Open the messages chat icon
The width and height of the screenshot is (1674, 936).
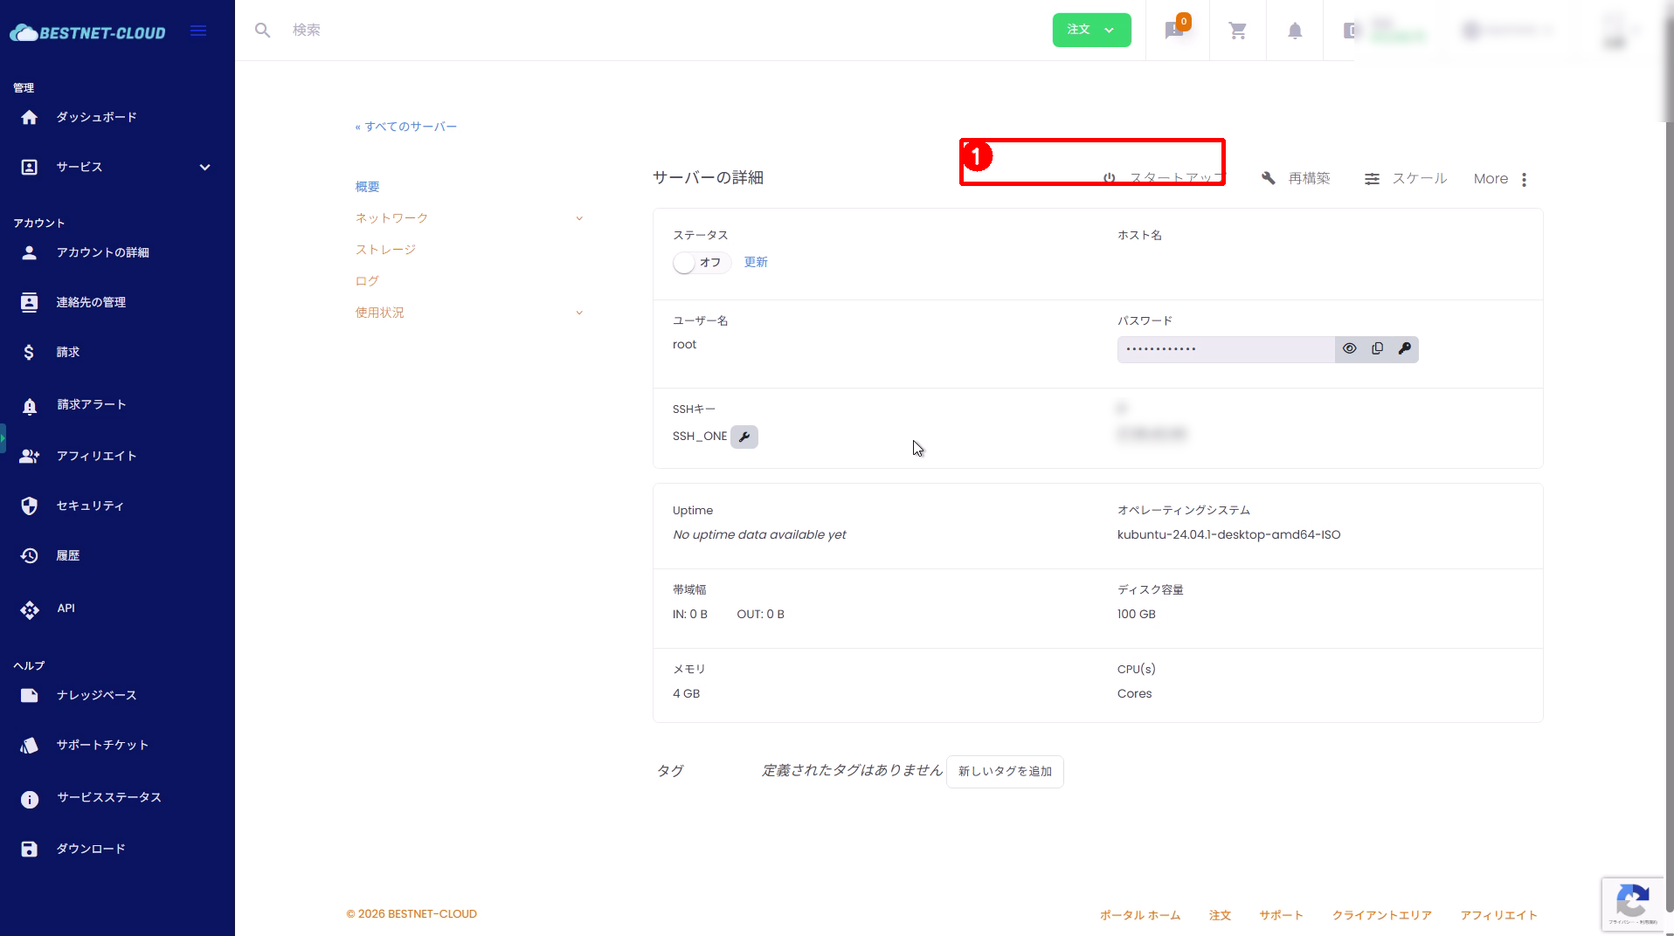[1174, 31]
